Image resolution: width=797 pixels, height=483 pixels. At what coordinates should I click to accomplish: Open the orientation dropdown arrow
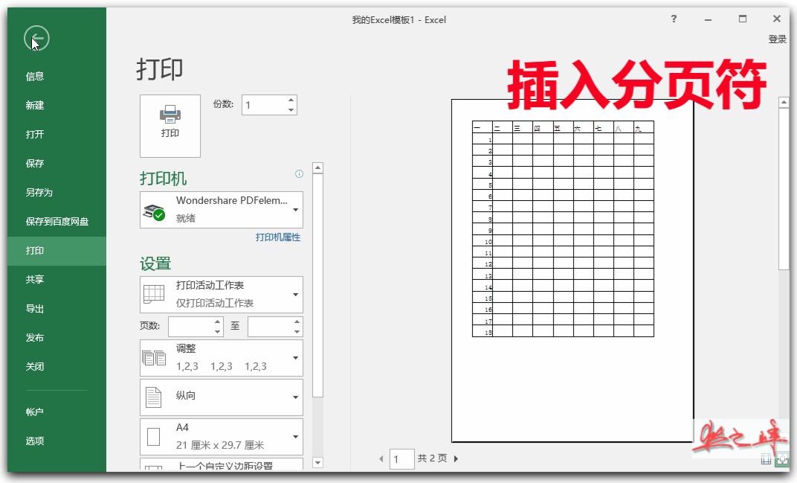(294, 397)
